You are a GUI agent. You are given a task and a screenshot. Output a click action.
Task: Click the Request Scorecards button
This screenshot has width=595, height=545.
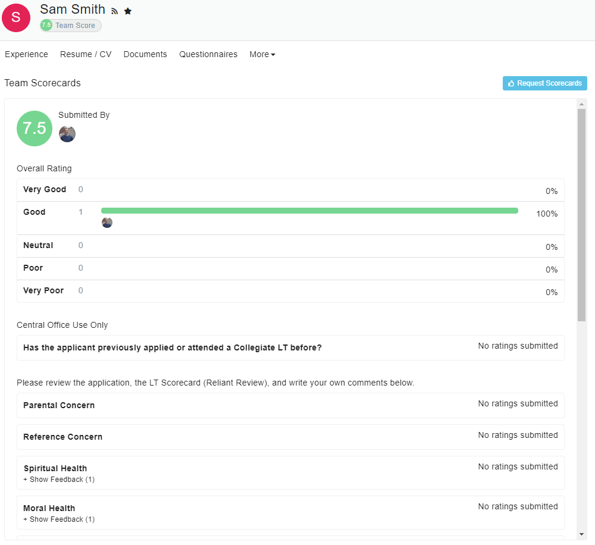pos(544,83)
